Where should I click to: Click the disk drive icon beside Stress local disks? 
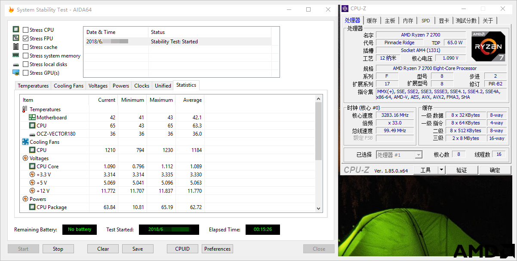point(16,64)
